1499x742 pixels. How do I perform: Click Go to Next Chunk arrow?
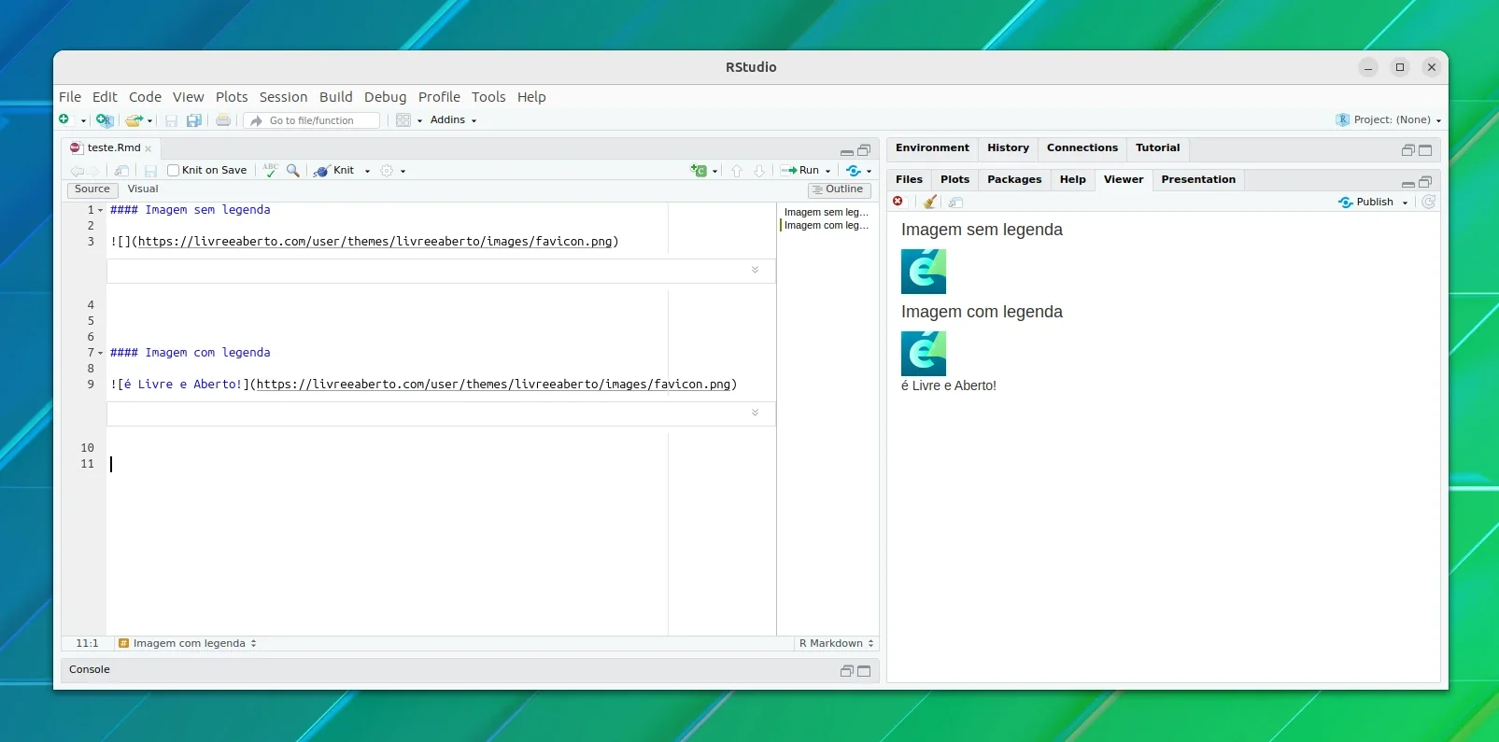pyautogui.click(x=759, y=171)
